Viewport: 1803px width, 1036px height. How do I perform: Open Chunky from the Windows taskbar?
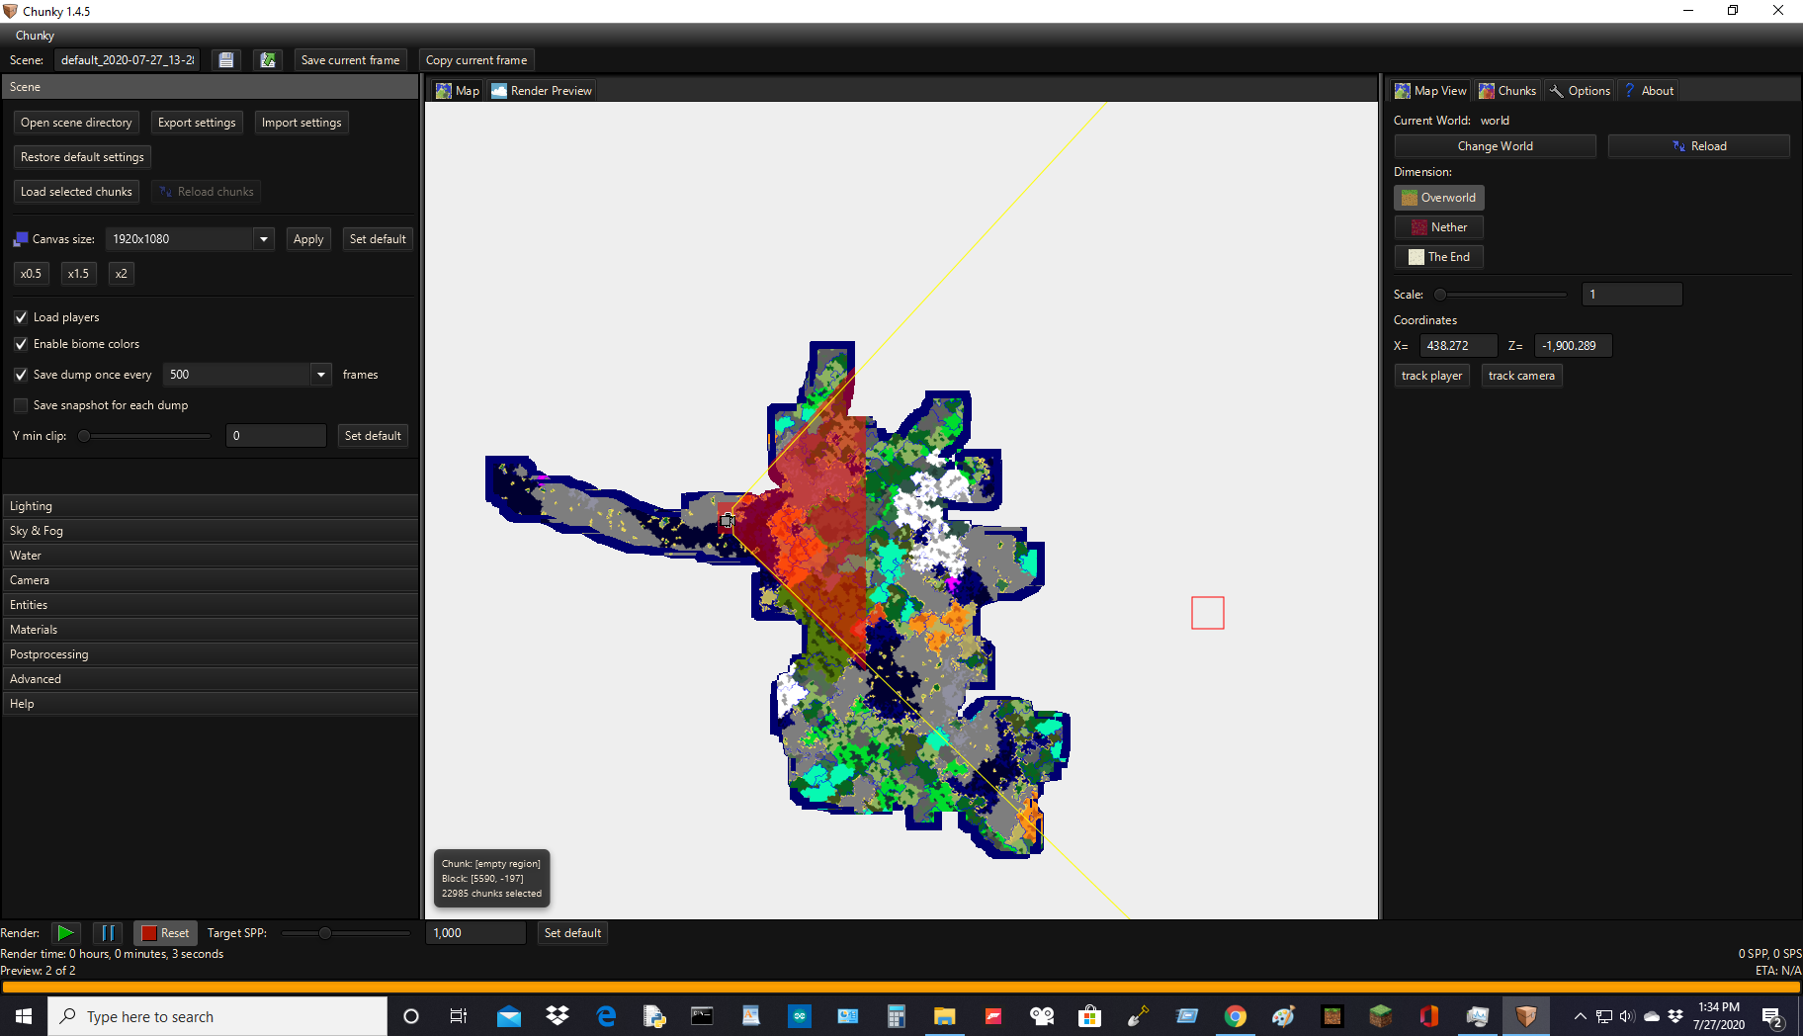point(1525,1016)
